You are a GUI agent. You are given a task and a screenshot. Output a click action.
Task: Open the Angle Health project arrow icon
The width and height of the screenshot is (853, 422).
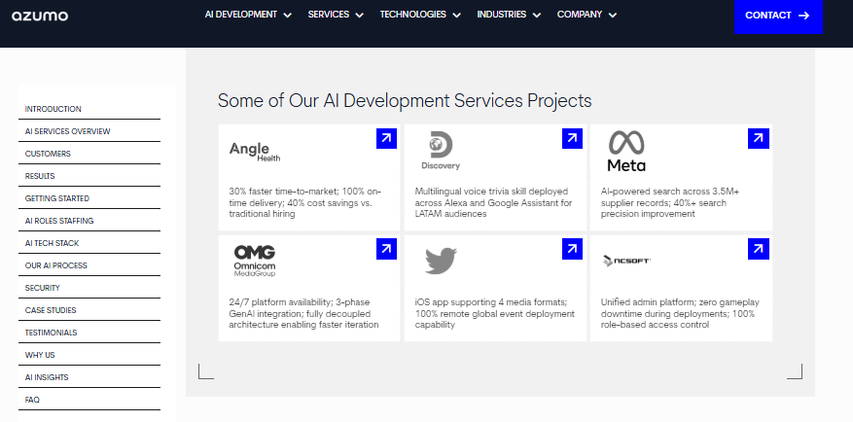[386, 138]
